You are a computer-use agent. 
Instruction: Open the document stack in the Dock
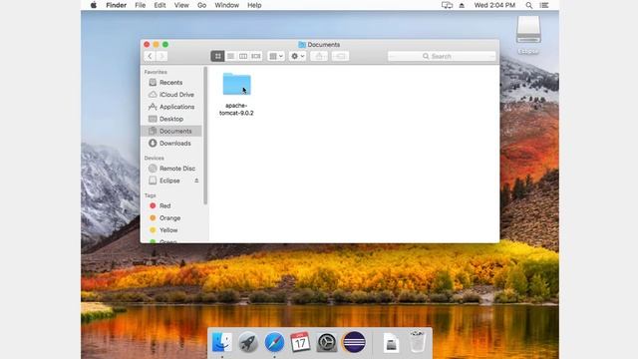coord(391,343)
